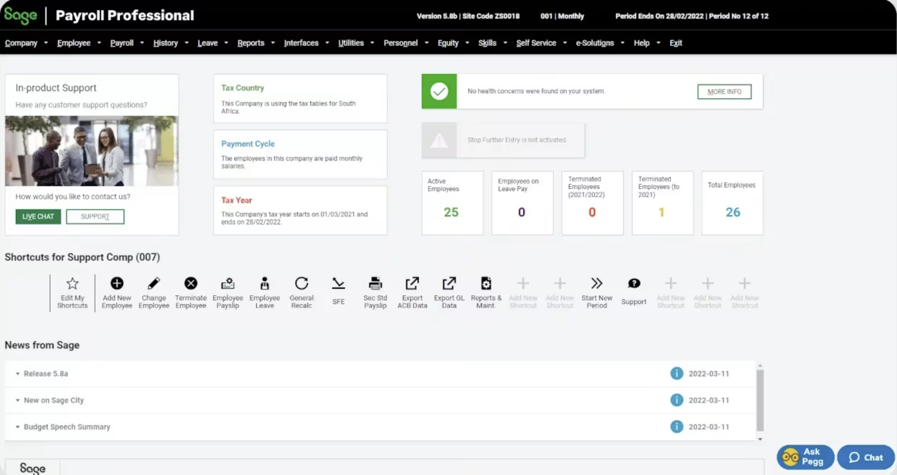This screenshot has width=897, height=475.
Task: Click the In-product Support photo
Action: (92, 151)
